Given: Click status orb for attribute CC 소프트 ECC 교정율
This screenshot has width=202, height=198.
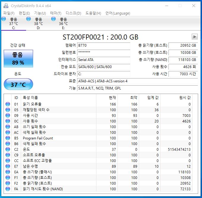Looking at the screenshot, I should point(8,161).
